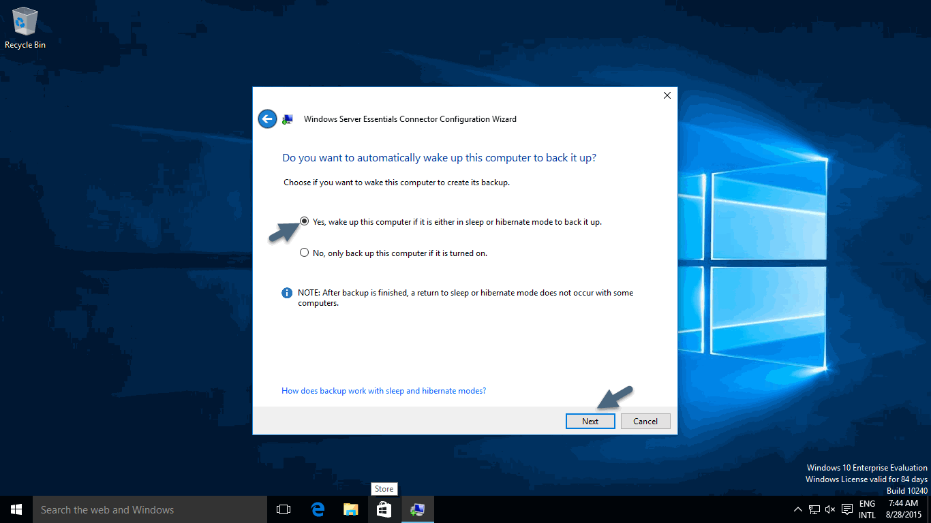Open the Recycle Bin desktop icon
Screen dimensions: 931x523
(25, 28)
